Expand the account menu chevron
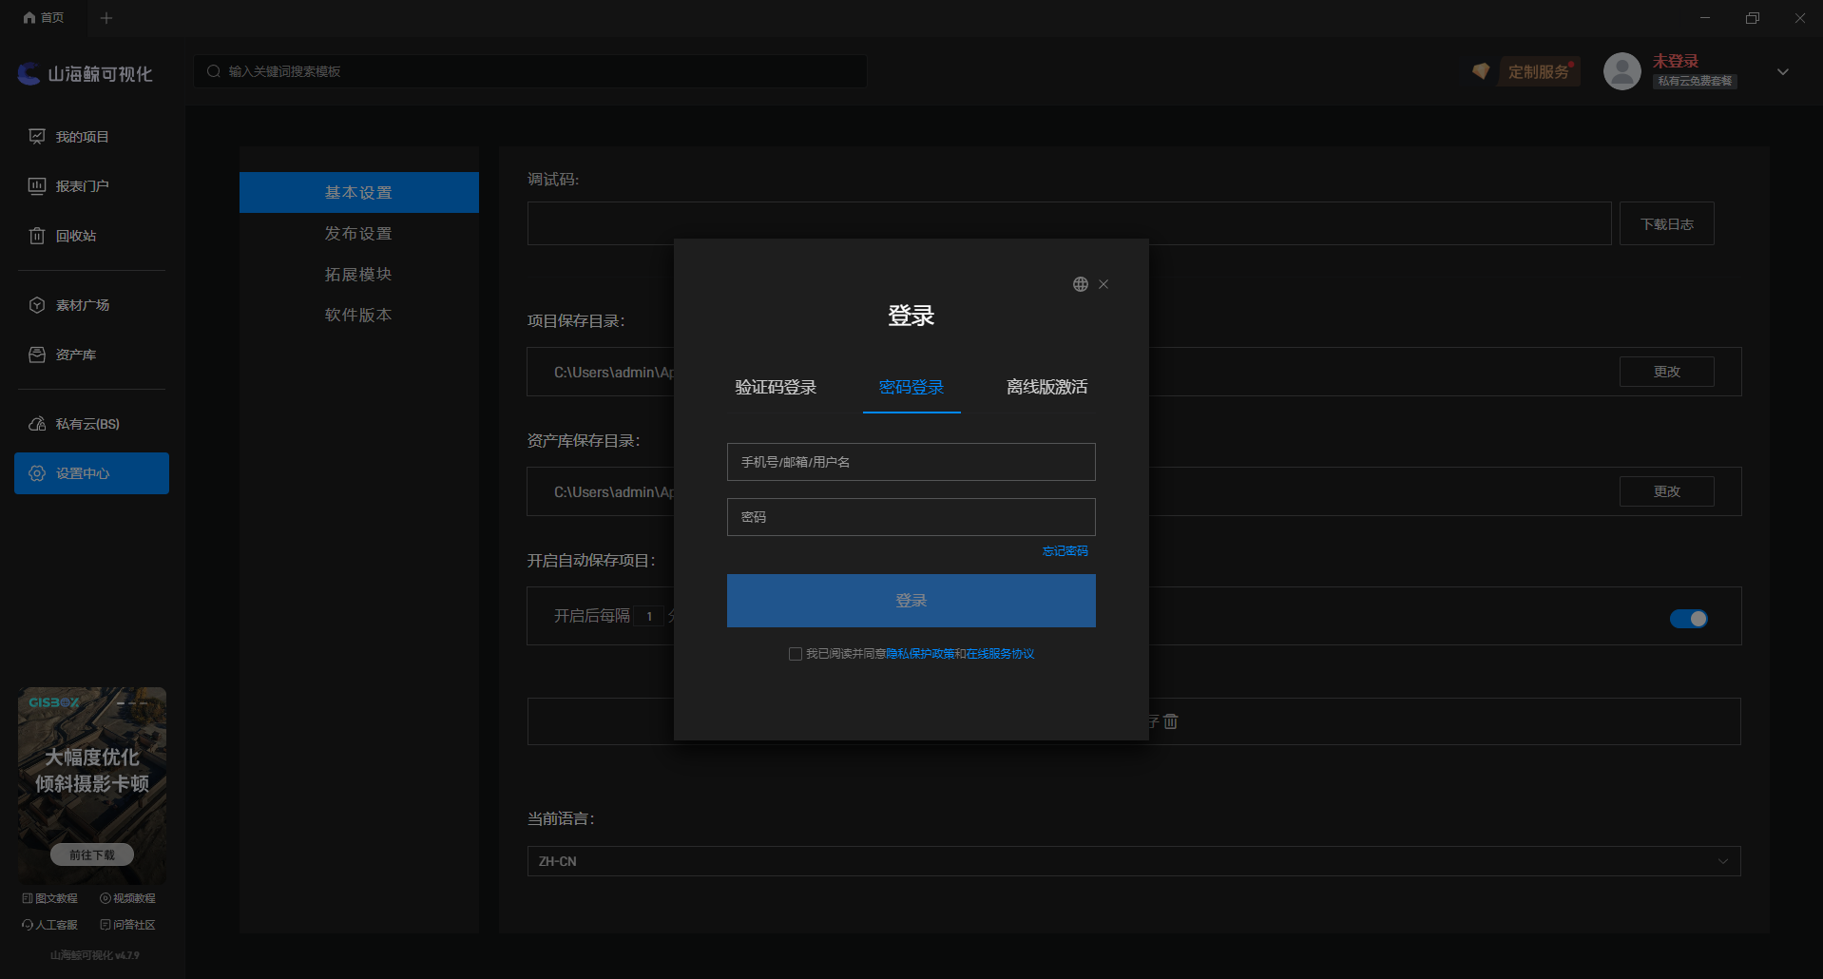The height and width of the screenshot is (979, 1823). (1783, 72)
